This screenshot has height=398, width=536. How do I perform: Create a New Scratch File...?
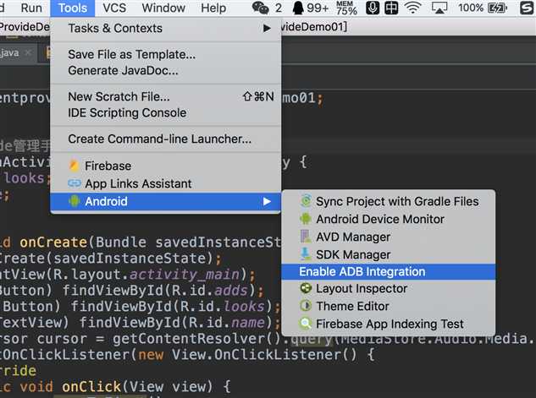(x=166, y=96)
